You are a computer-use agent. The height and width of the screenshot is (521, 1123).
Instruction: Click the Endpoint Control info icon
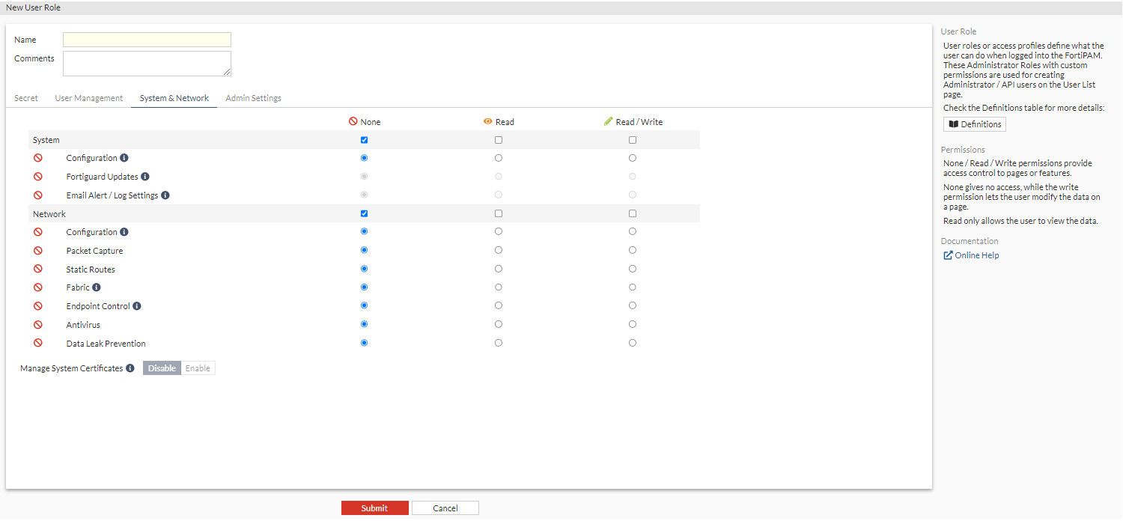137,306
